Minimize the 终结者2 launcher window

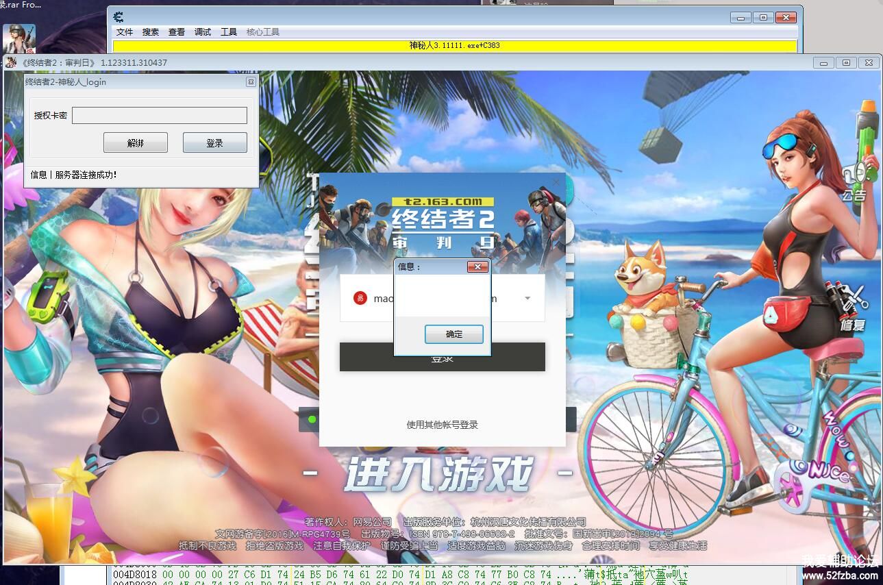(823, 62)
